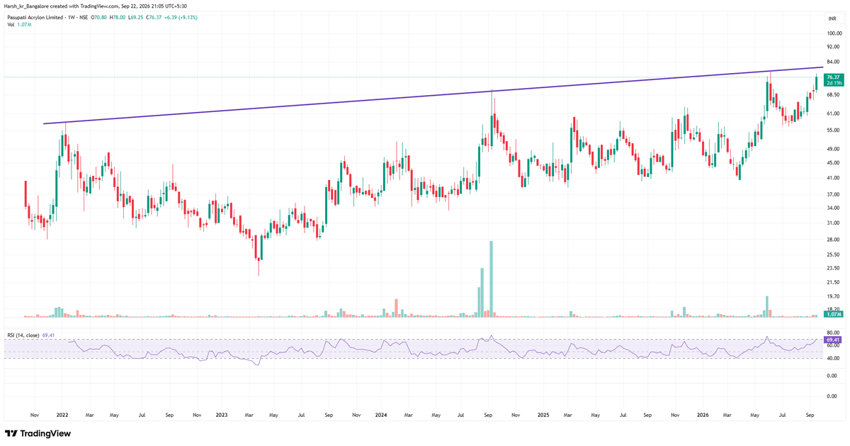Click the tallest volume bar in the volume pane
The height and width of the screenshot is (446, 850).
(x=490, y=279)
